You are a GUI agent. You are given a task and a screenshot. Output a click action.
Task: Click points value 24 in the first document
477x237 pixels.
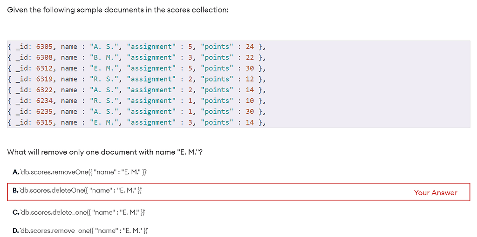(250, 47)
